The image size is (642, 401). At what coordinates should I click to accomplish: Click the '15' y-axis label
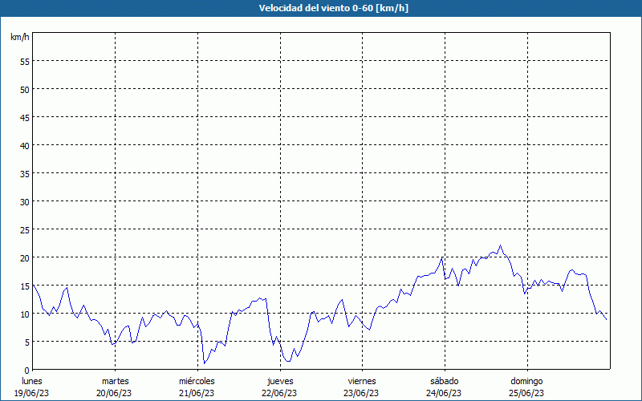point(25,286)
